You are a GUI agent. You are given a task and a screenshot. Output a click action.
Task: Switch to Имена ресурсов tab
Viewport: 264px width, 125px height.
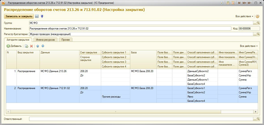tap(45, 39)
